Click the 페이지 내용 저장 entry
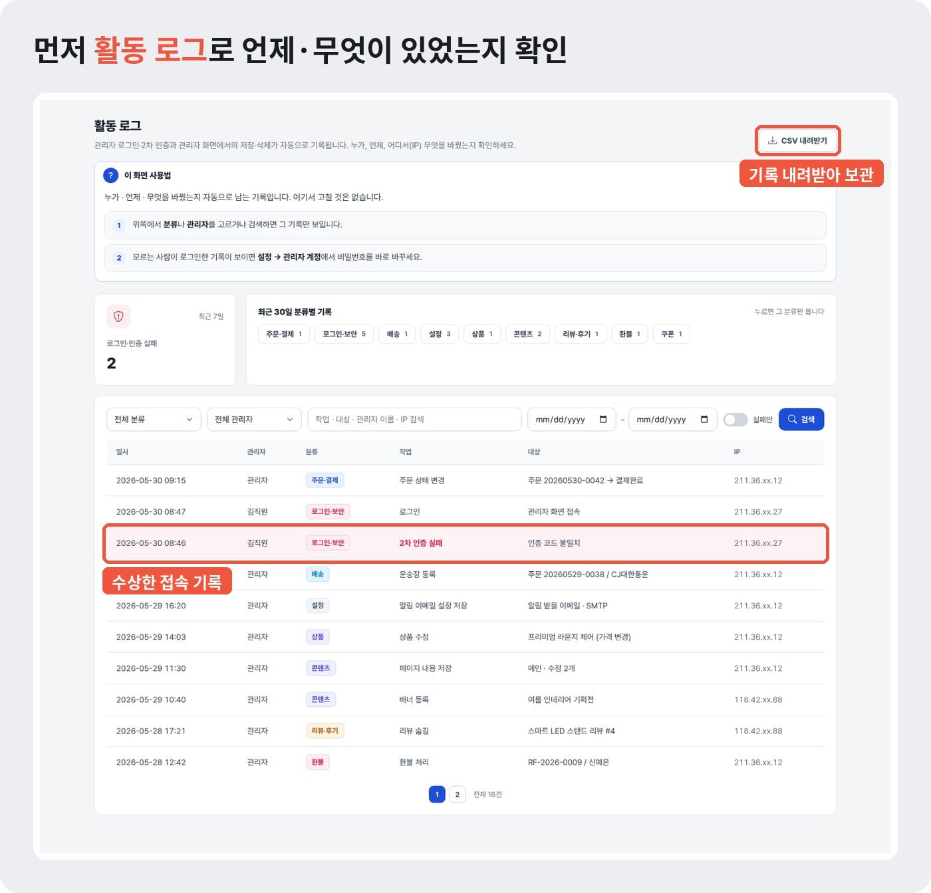The height and width of the screenshot is (893, 931). pos(426,668)
